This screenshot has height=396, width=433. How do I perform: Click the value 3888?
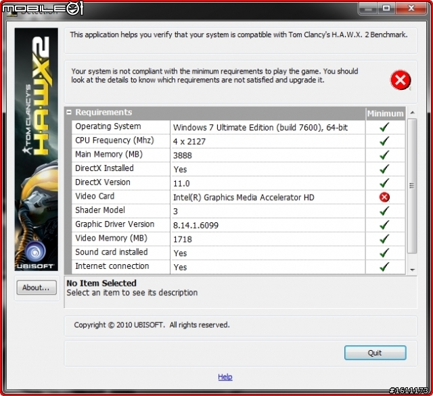[182, 155]
